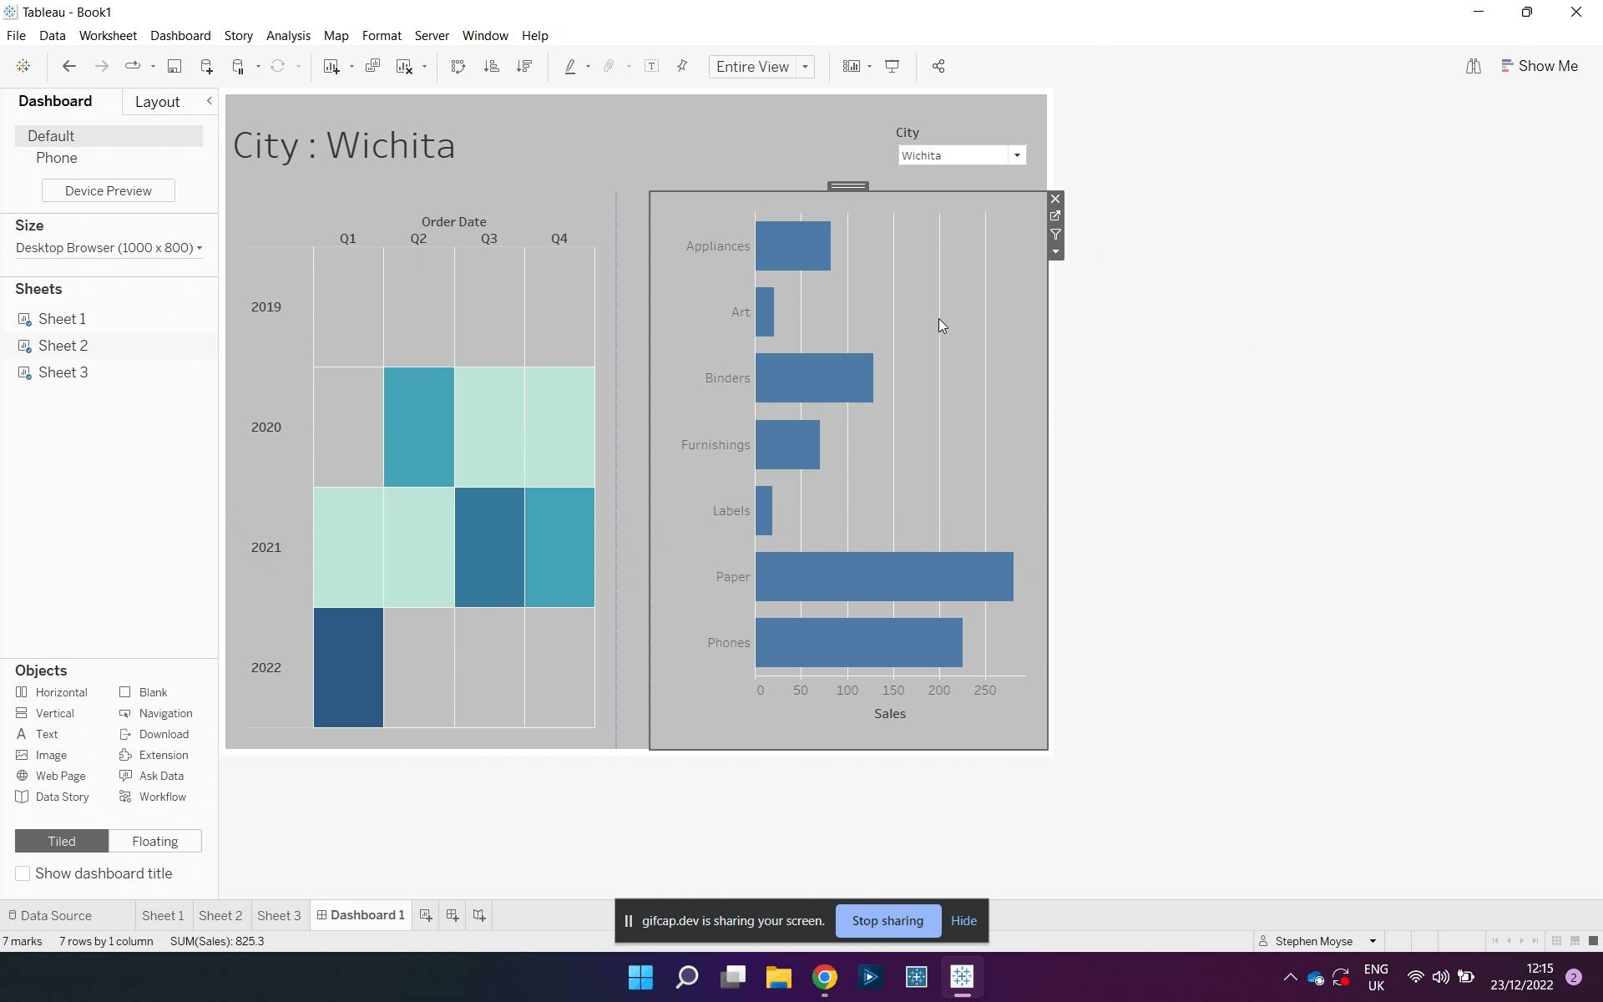Image resolution: width=1603 pixels, height=1002 pixels.
Task: Open the Analysis menu
Action: click(288, 36)
